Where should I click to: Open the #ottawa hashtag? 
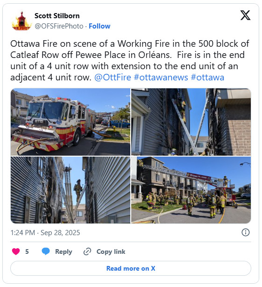(x=207, y=77)
